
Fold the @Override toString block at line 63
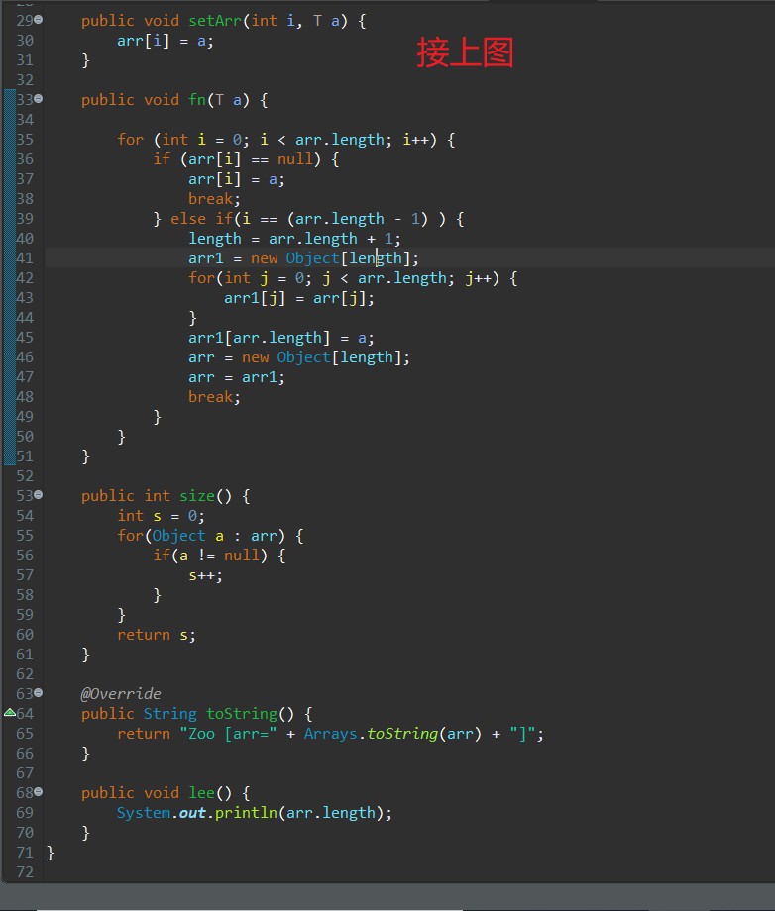click(x=39, y=692)
